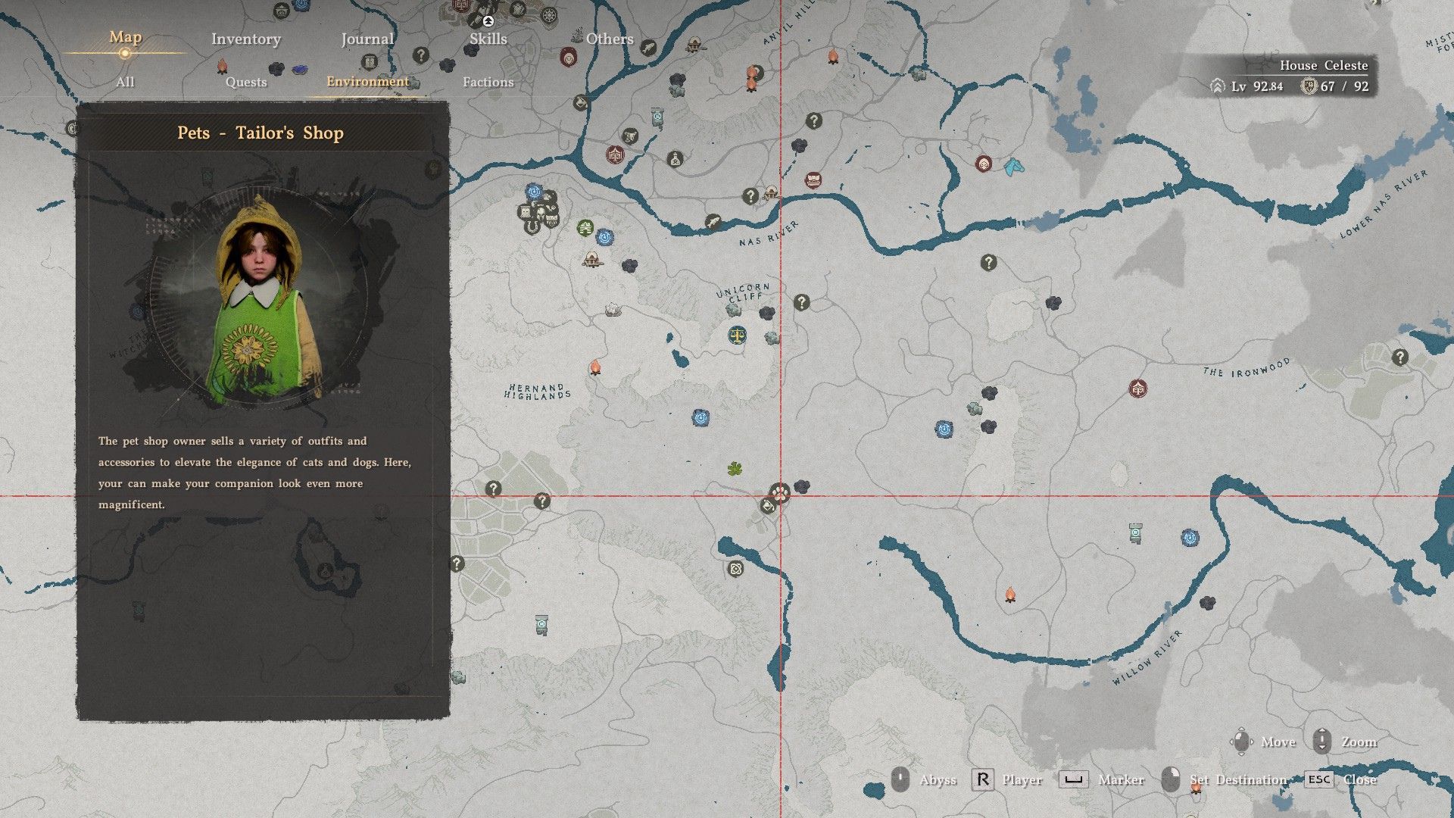
Task: Click the campfire icon north of Willow River
Action: coord(1009,595)
